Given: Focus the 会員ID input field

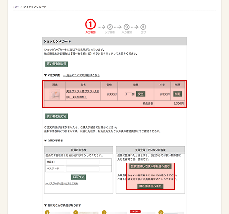Looking at the screenshot, I should pos(82,162).
